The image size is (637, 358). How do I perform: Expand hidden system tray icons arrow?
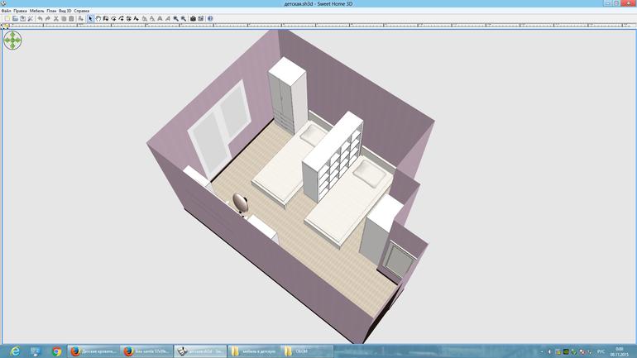(x=542, y=351)
